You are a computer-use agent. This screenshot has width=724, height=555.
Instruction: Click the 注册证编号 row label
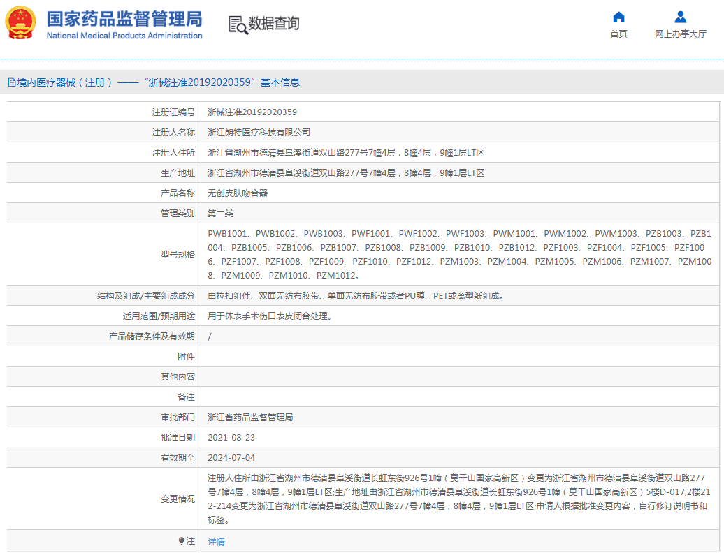click(x=173, y=112)
